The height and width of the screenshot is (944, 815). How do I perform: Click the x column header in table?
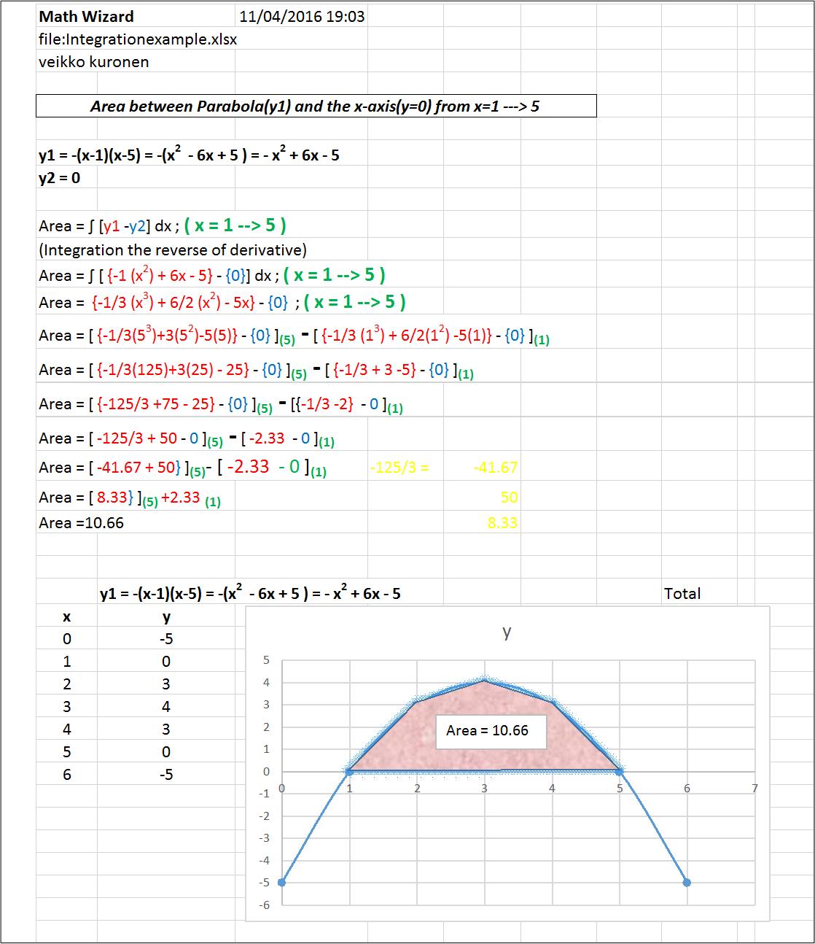(67, 617)
